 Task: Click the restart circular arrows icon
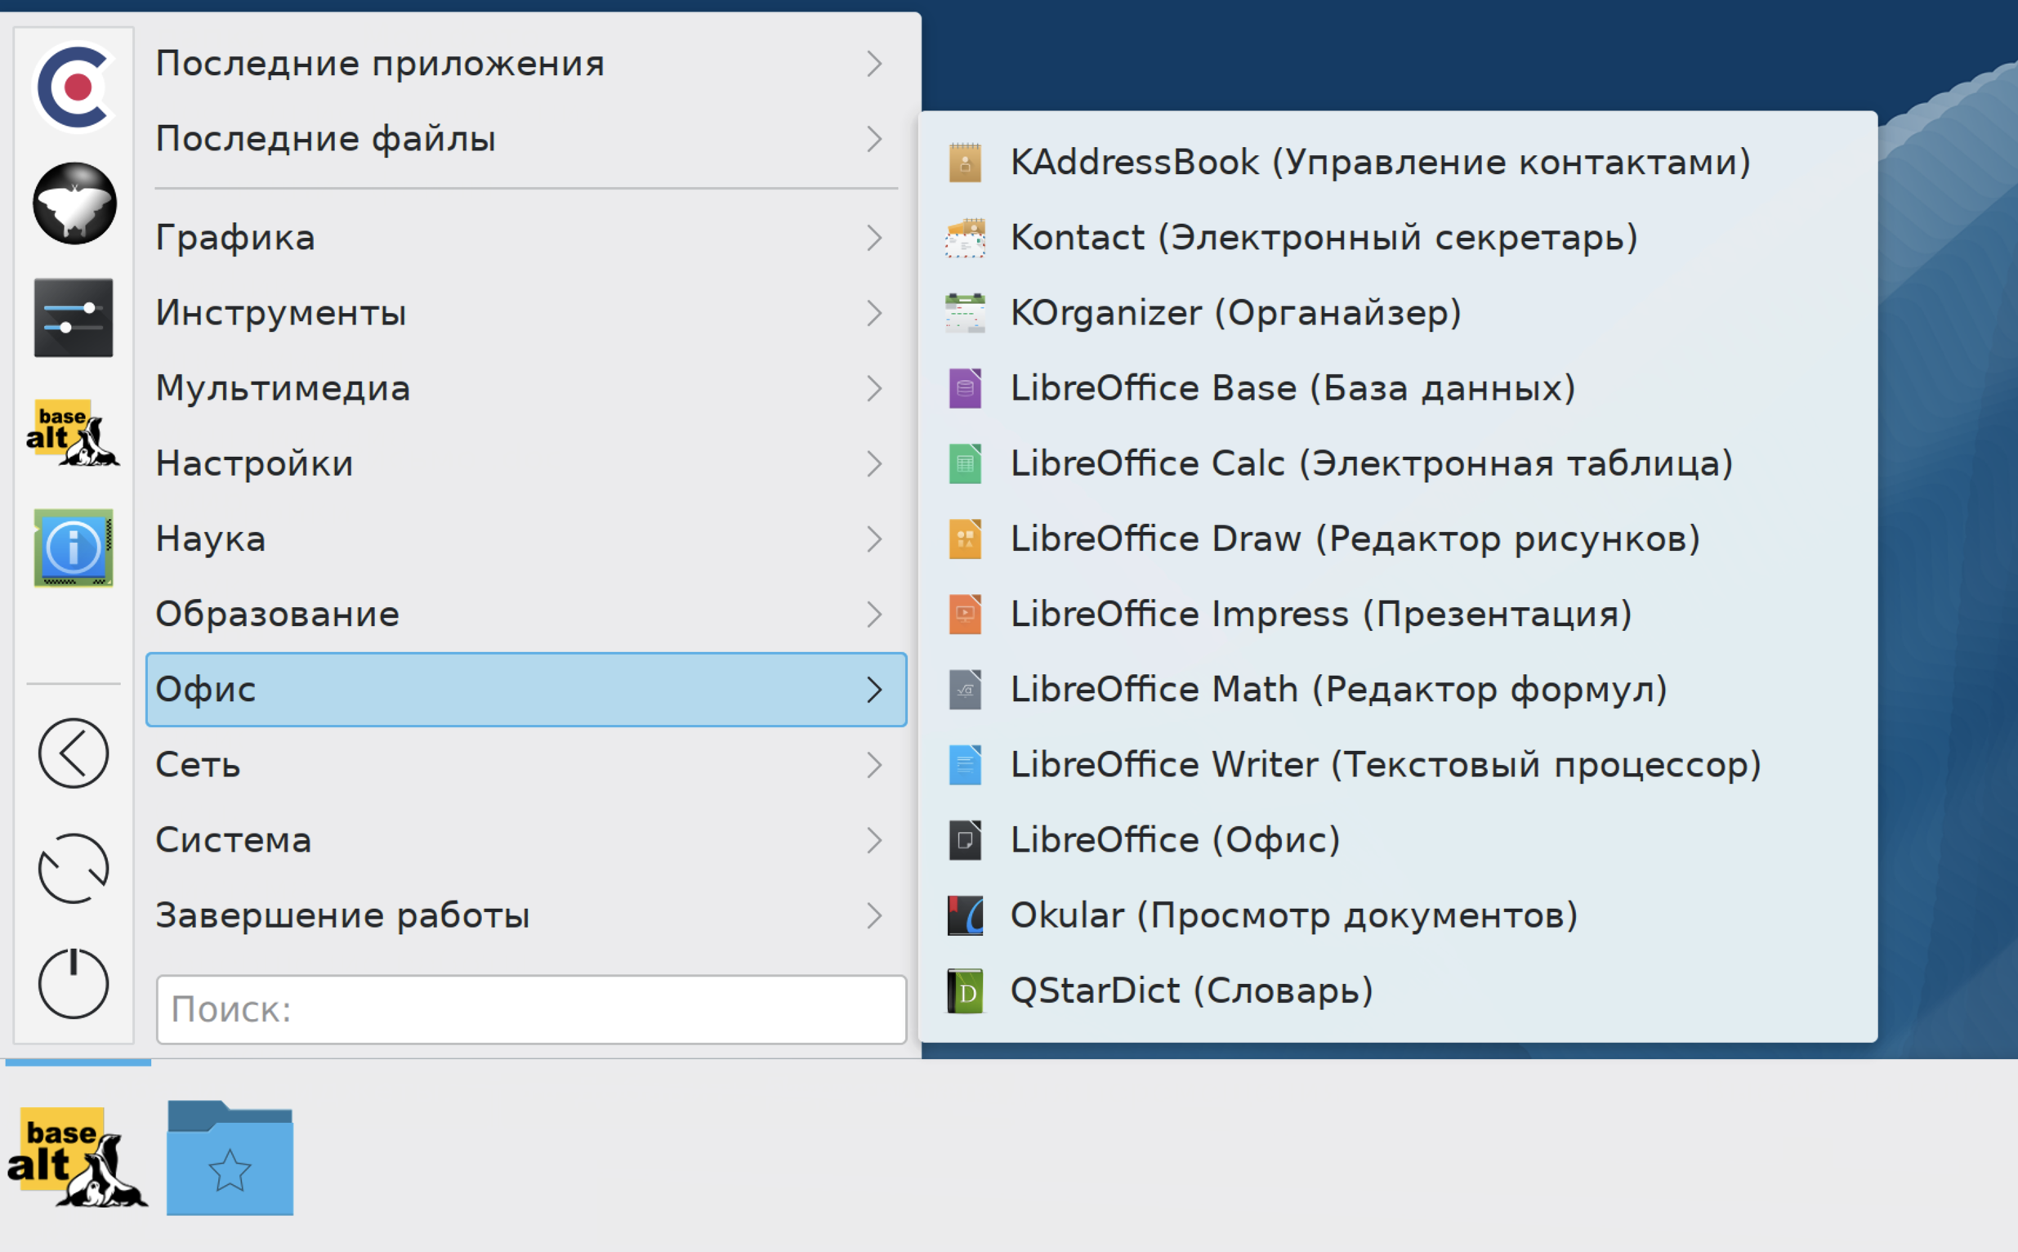point(74,868)
